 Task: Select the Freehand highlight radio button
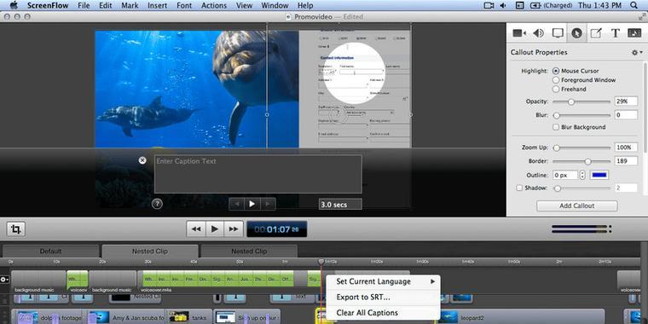[x=556, y=90]
